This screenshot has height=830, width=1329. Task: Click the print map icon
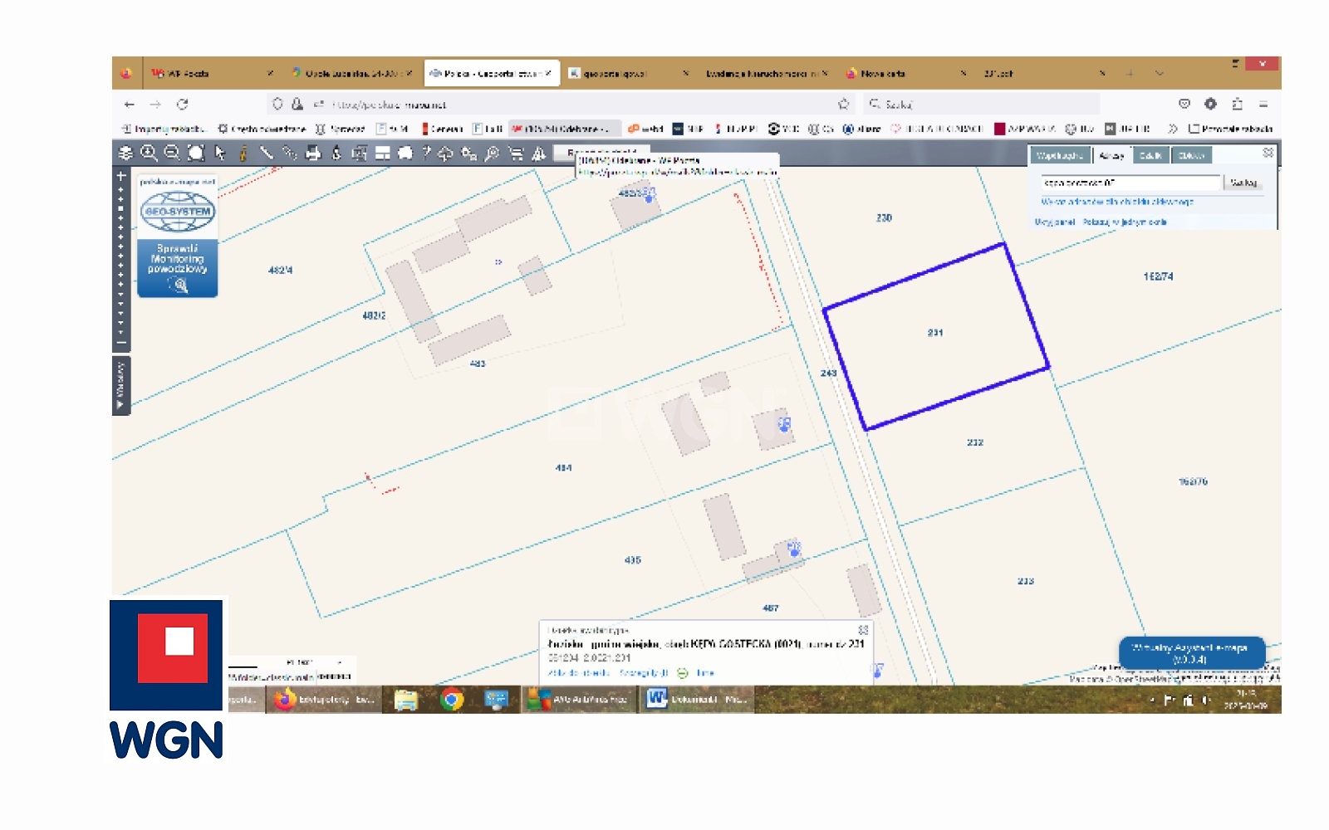(x=313, y=153)
